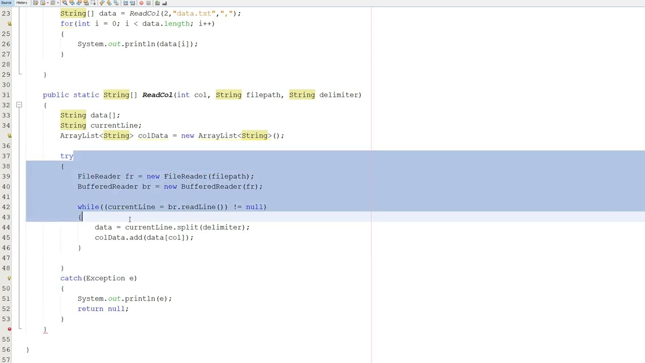The width and height of the screenshot is (645, 363).
Task: Click 'String currentLine;' on line 34
Action: (x=101, y=126)
